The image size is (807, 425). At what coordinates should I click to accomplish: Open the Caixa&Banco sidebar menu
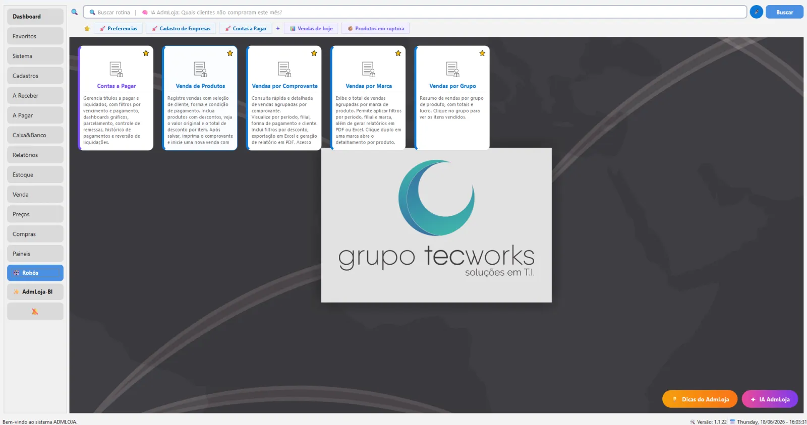pos(35,135)
